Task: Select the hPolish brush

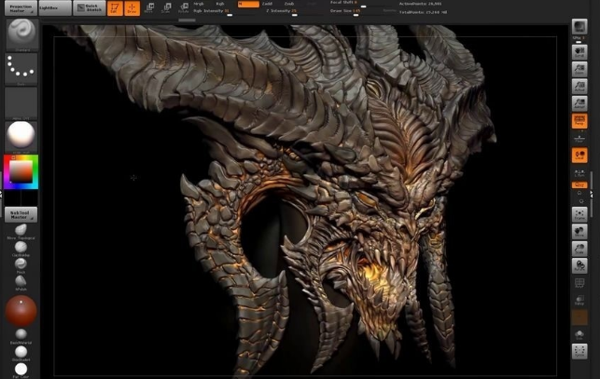Action: 21,283
